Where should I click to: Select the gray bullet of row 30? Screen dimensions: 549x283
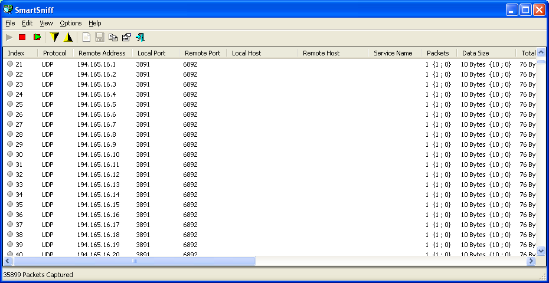click(x=10, y=154)
